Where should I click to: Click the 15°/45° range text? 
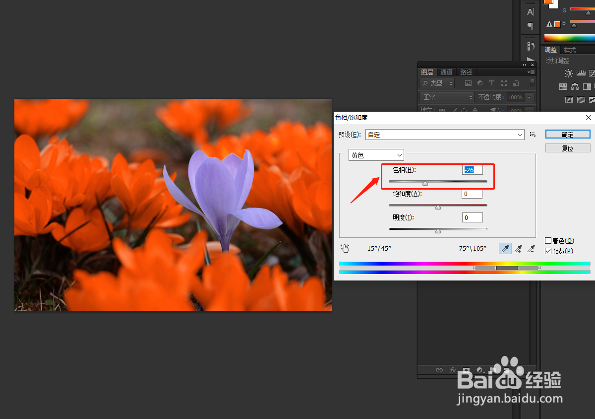(x=379, y=249)
